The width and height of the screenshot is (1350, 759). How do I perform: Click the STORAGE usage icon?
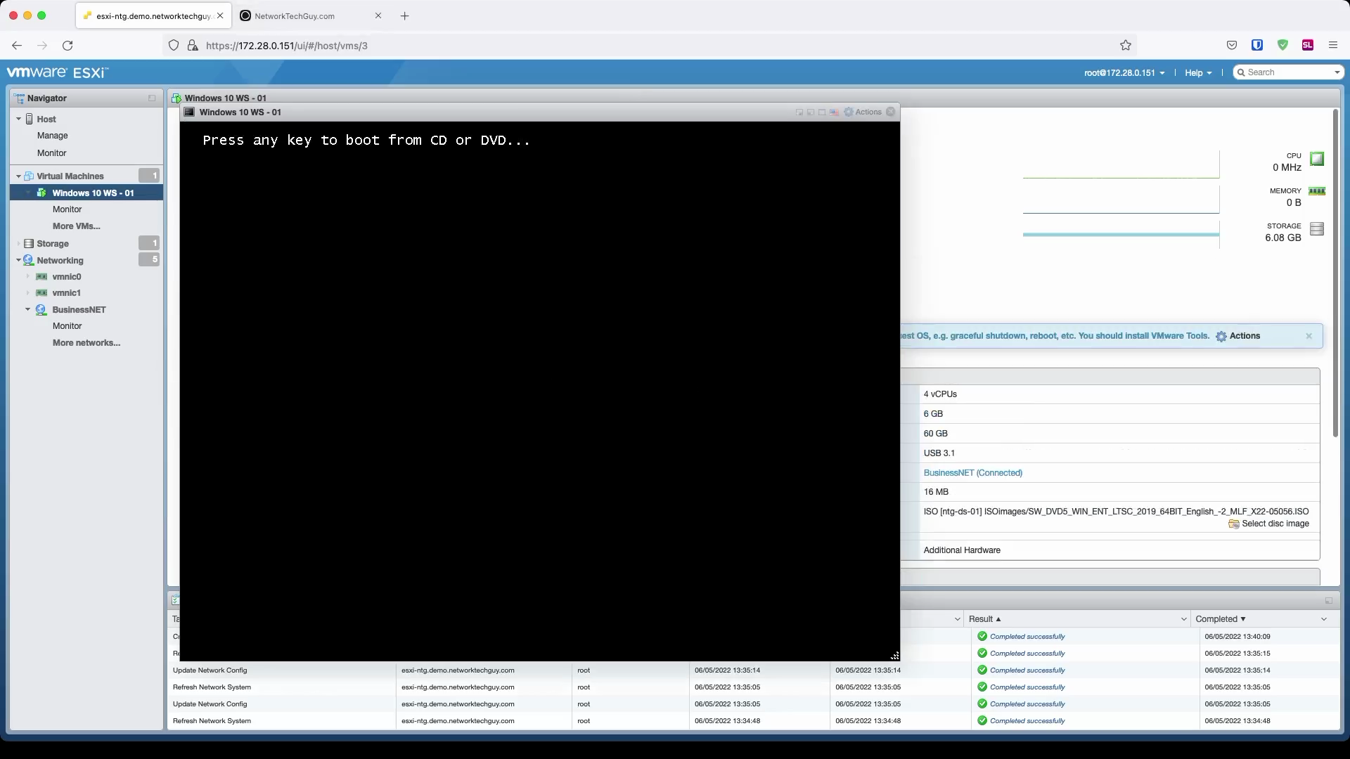pos(1317,229)
